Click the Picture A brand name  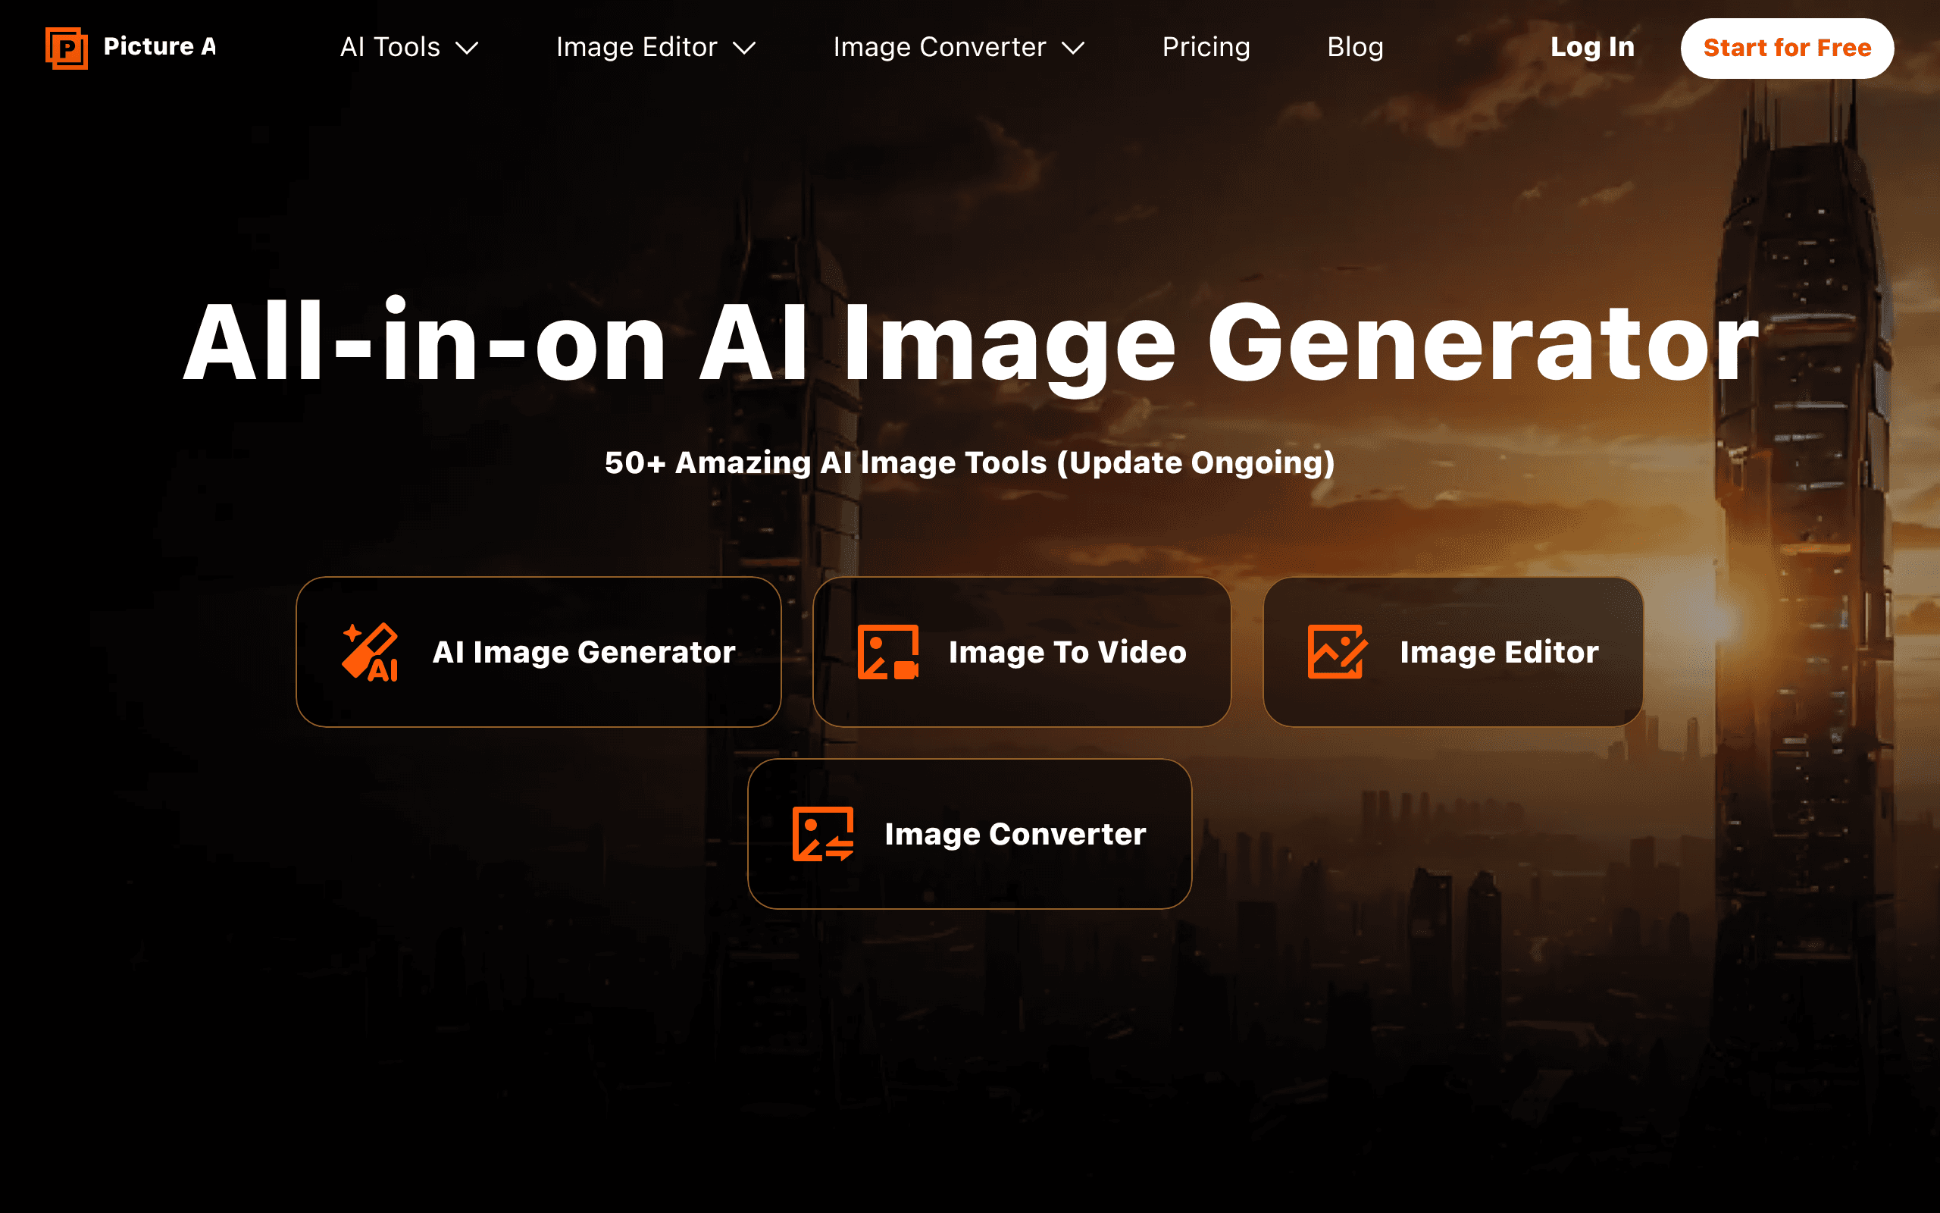pos(160,46)
